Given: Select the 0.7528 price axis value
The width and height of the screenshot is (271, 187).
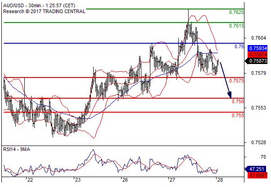Looking at the screenshot, I should (258, 142).
